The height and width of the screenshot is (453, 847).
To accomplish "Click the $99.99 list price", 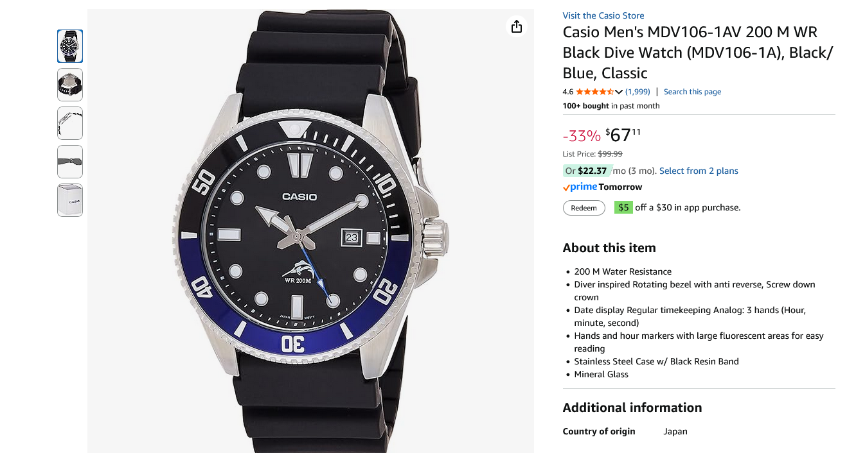I will point(610,154).
